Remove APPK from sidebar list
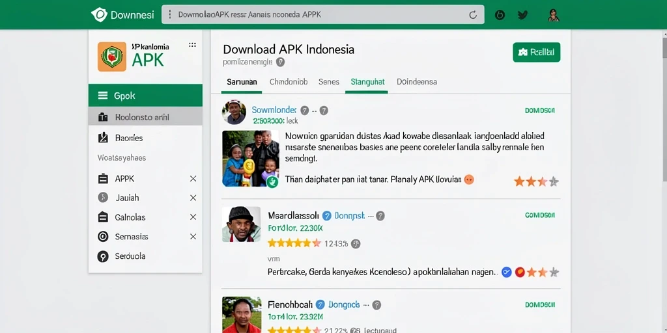The image size is (667, 333). (193, 179)
